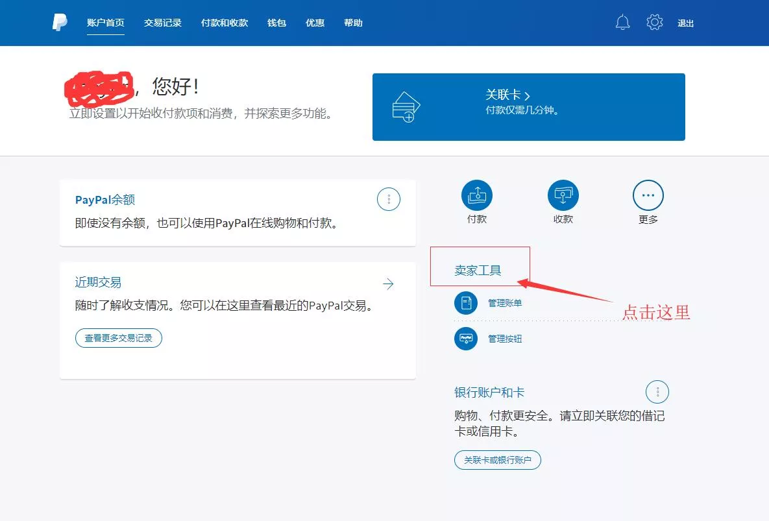
Task: Click 查看更多交易记录 button
Action: coord(119,338)
